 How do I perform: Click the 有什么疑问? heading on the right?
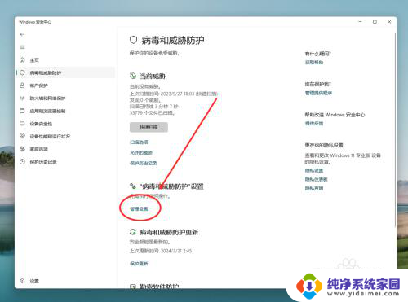coord(318,54)
